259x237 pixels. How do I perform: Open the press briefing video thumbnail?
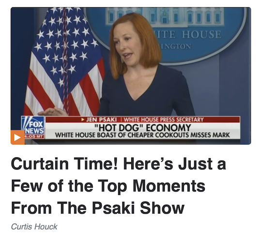click(131, 76)
